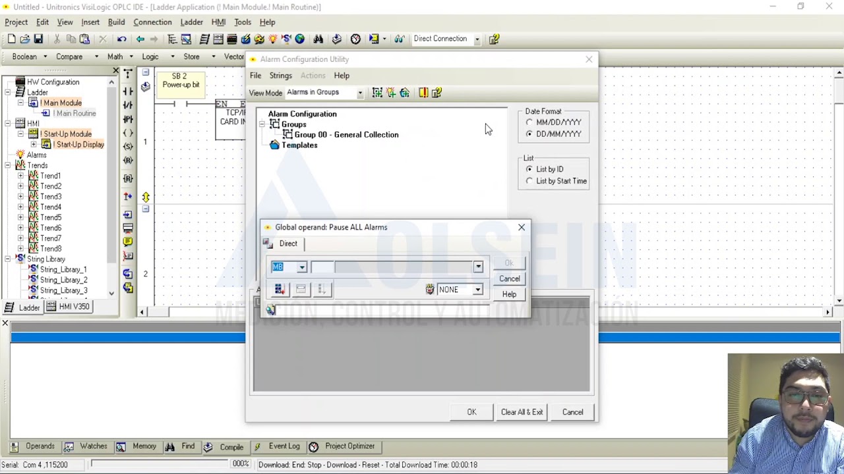Save the project with the floppy icon
The width and height of the screenshot is (844, 474).
pyautogui.click(x=38, y=39)
